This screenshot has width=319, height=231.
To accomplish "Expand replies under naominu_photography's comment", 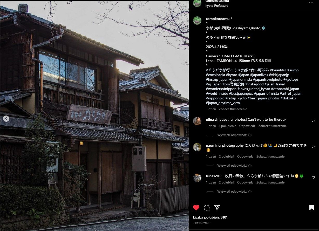I will click(x=234, y=166).
